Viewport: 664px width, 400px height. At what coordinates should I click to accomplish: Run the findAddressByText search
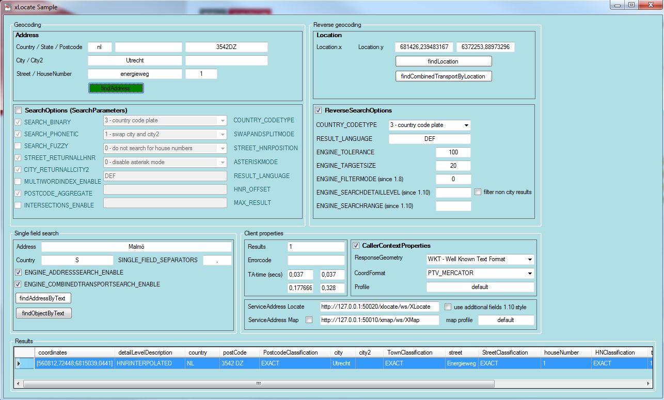click(43, 298)
